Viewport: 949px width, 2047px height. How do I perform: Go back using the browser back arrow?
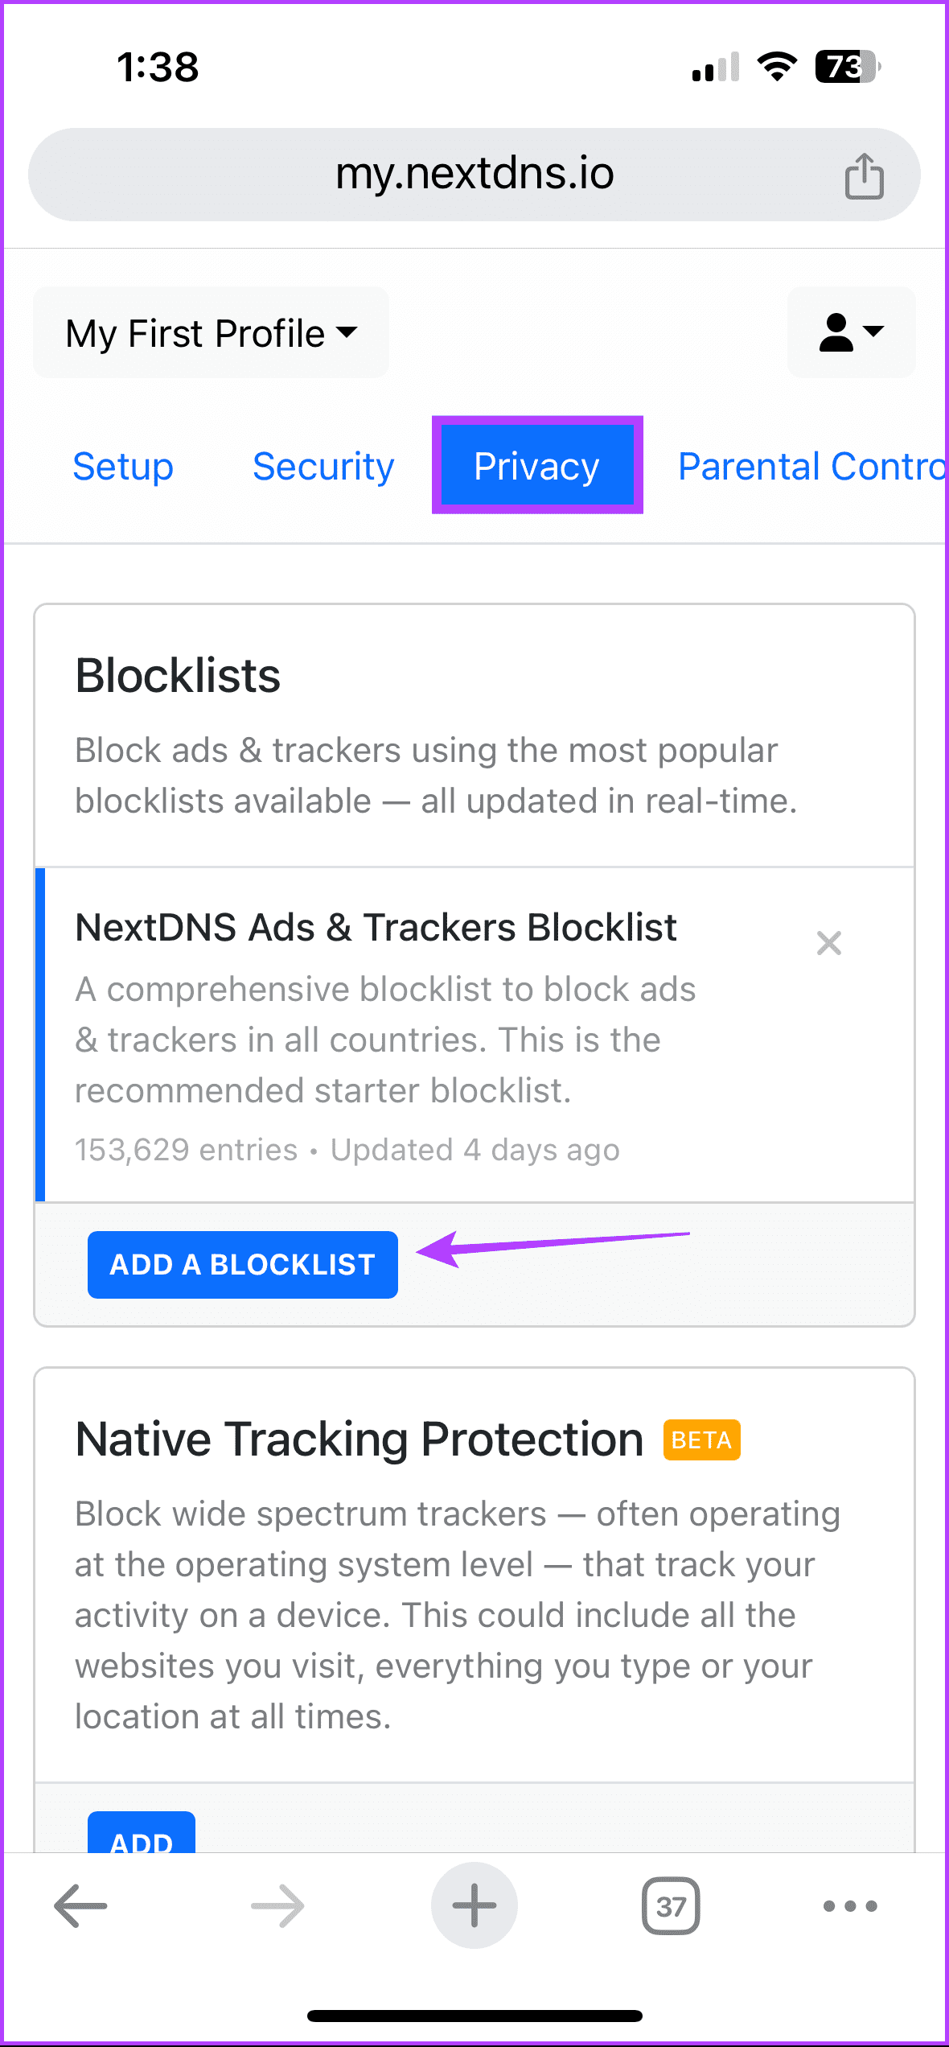[x=80, y=1905]
